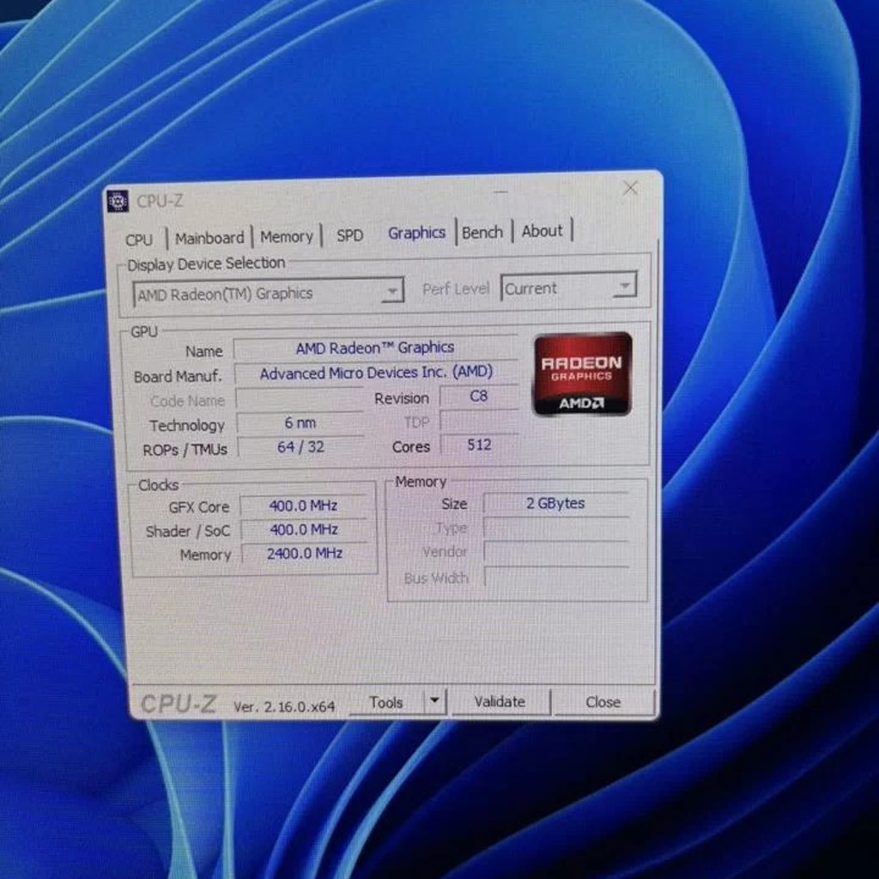Show the About tab
The height and width of the screenshot is (879, 879).
[x=543, y=231]
